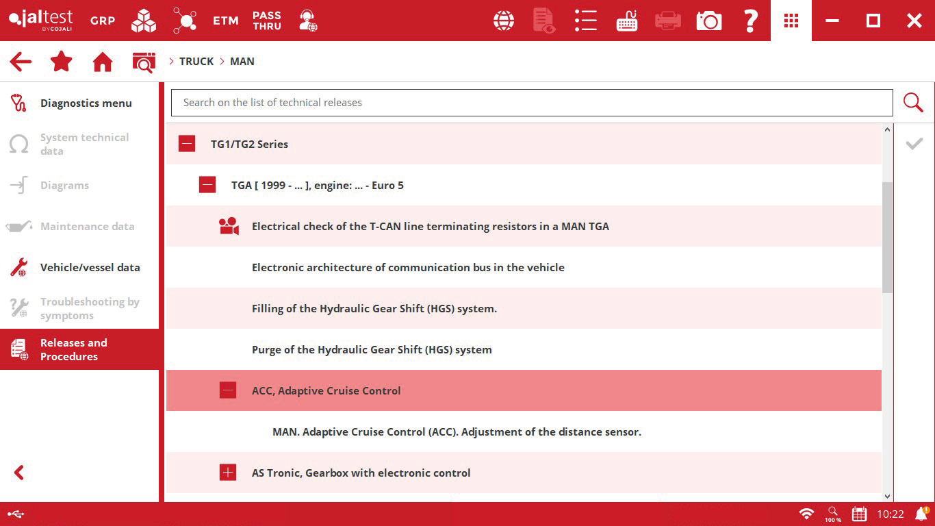Open ACC adjustment of the distance sensor

(524, 431)
